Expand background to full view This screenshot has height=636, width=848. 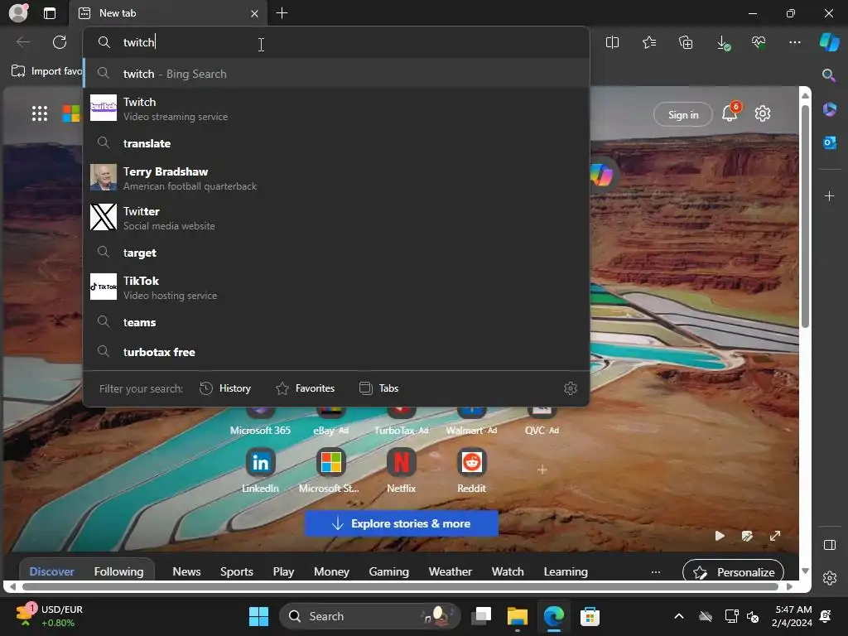[x=775, y=536]
